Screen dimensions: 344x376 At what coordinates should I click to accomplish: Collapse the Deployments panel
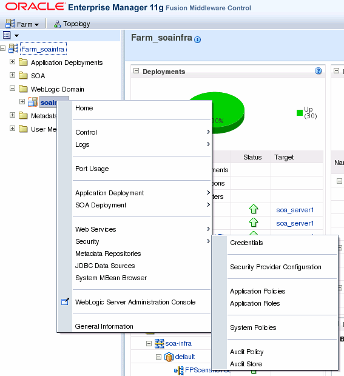tap(136, 71)
